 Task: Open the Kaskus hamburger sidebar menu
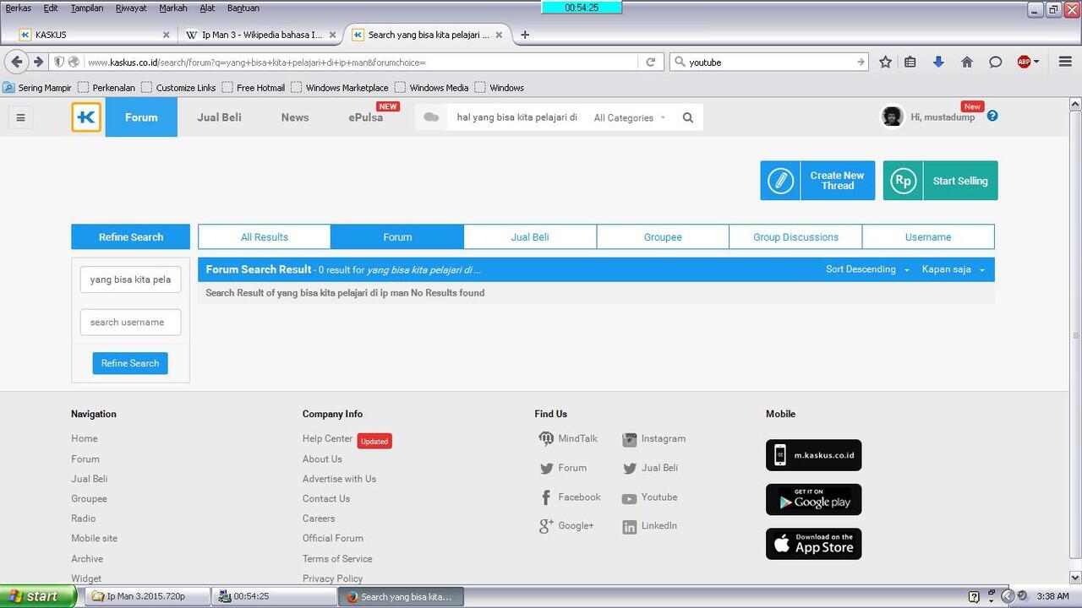(x=20, y=117)
